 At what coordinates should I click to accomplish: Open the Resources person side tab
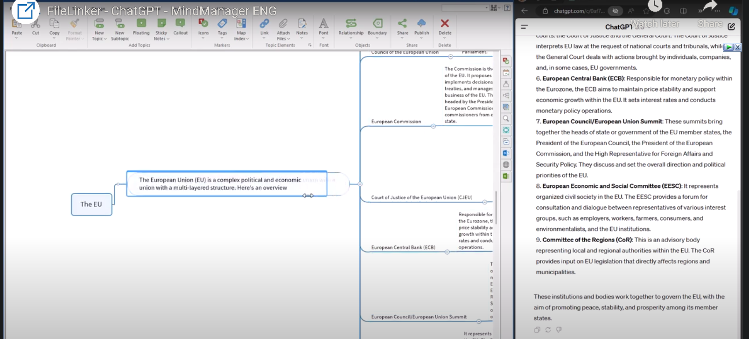[x=506, y=84]
